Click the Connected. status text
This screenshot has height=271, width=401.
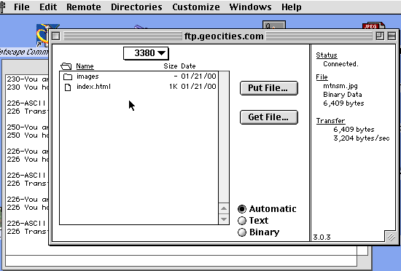pyautogui.click(x=340, y=64)
